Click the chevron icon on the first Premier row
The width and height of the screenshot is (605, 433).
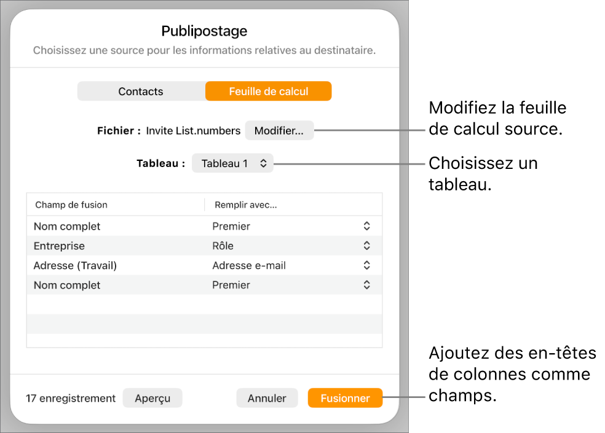point(366,226)
